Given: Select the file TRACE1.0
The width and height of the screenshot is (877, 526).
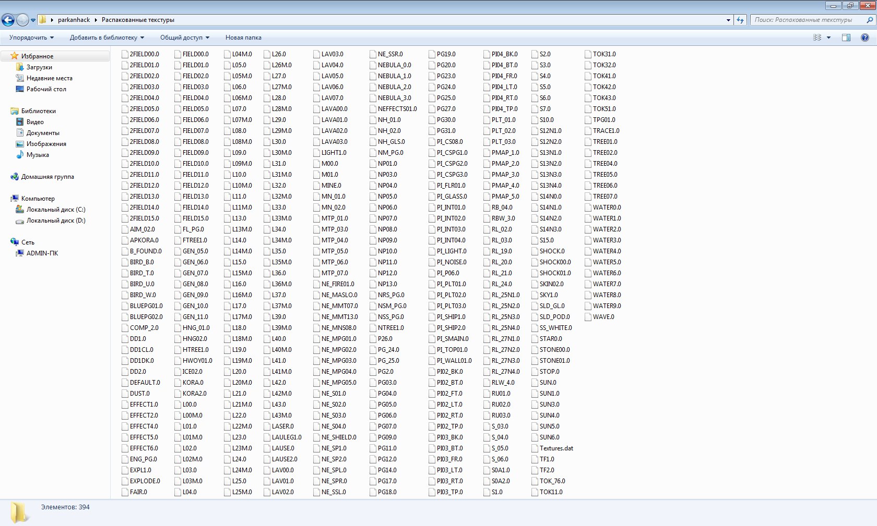Looking at the screenshot, I should (602, 131).
